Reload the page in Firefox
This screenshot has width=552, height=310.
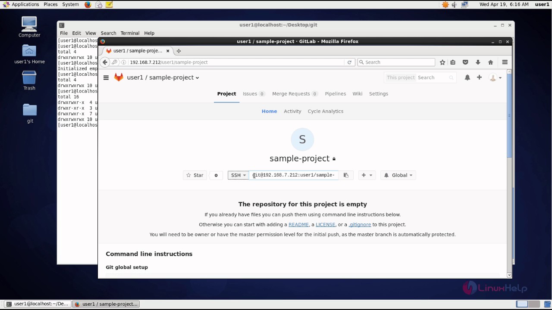[x=349, y=62]
